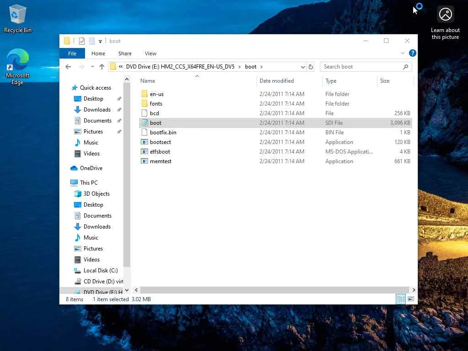The image size is (468, 351).
Task: Refresh the boot folder view
Action: click(311, 67)
